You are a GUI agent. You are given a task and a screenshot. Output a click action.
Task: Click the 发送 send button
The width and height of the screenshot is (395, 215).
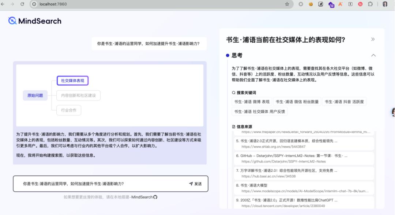195,184
